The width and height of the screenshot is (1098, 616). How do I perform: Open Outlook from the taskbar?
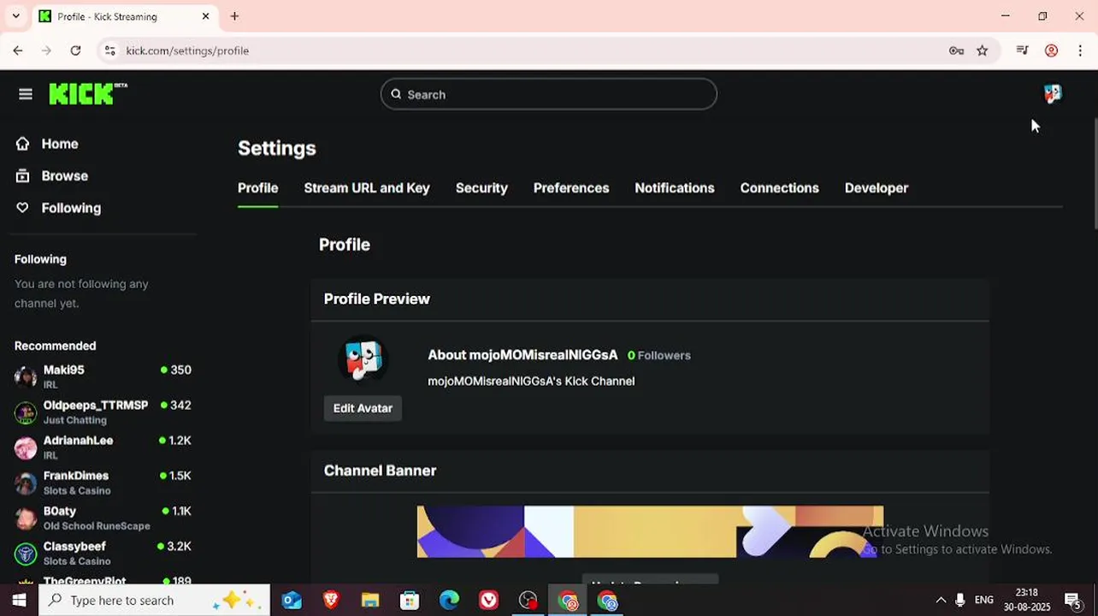point(292,601)
